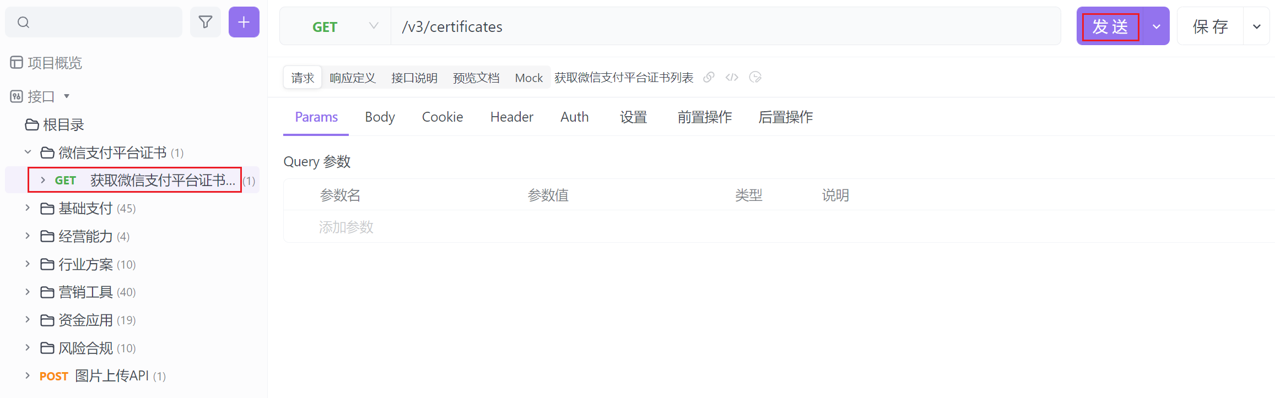
Task: Select the Mock tab
Action: coord(529,78)
